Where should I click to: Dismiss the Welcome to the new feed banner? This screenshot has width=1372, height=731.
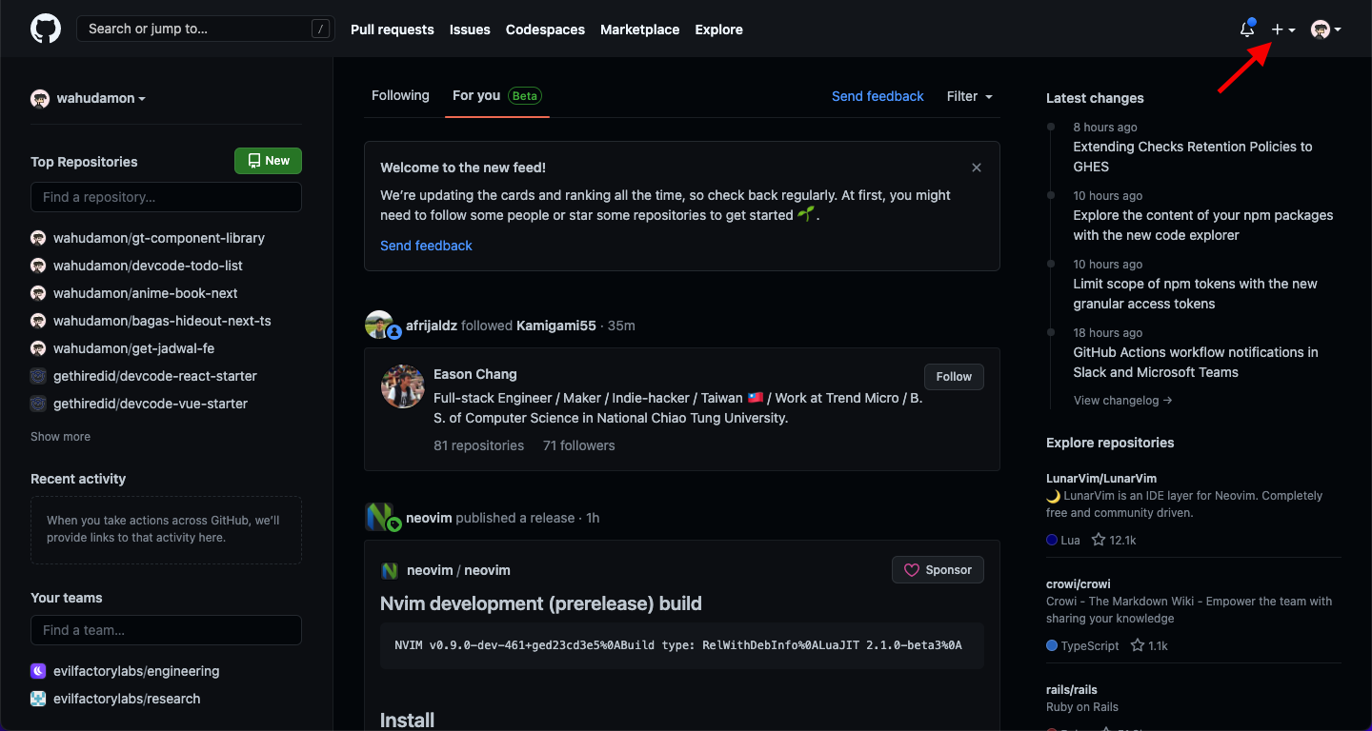[x=977, y=168]
